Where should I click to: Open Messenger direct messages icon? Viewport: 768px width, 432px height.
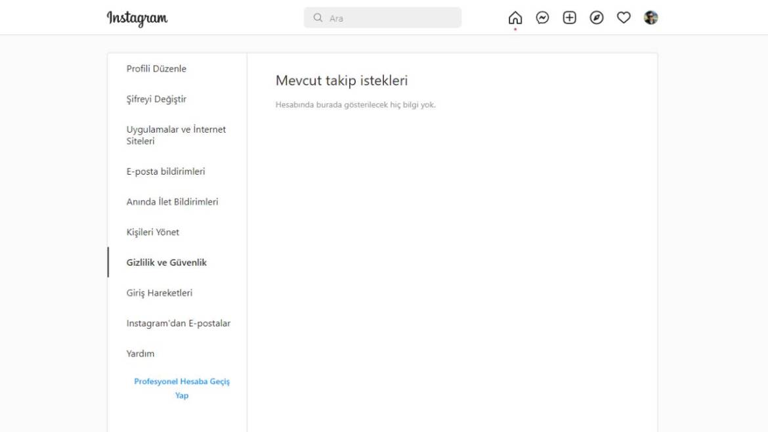(x=542, y=18)
